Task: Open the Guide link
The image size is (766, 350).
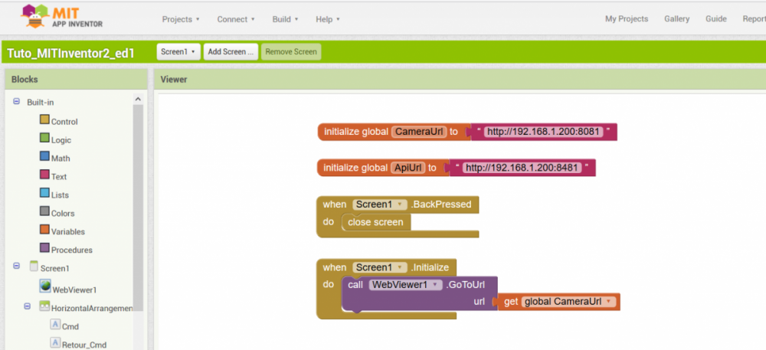Action: point(715,19)
